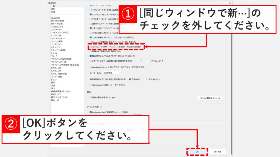280x157 pixels.
Task: Select セキュリティ (拡張) category
Action: coord(59,50)
